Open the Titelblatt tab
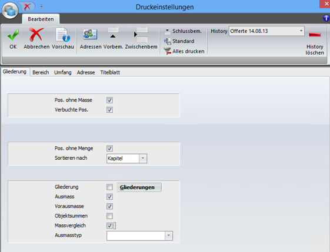Viewport: 330px width, 252px height. pos(110,72)
